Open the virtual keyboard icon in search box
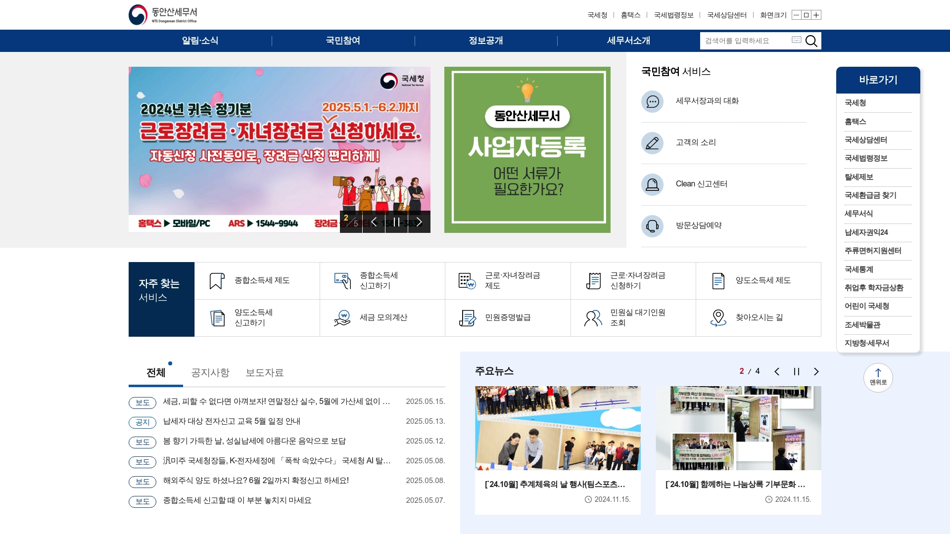This screenshot has height=534, width=950. (x=796, y=40)
